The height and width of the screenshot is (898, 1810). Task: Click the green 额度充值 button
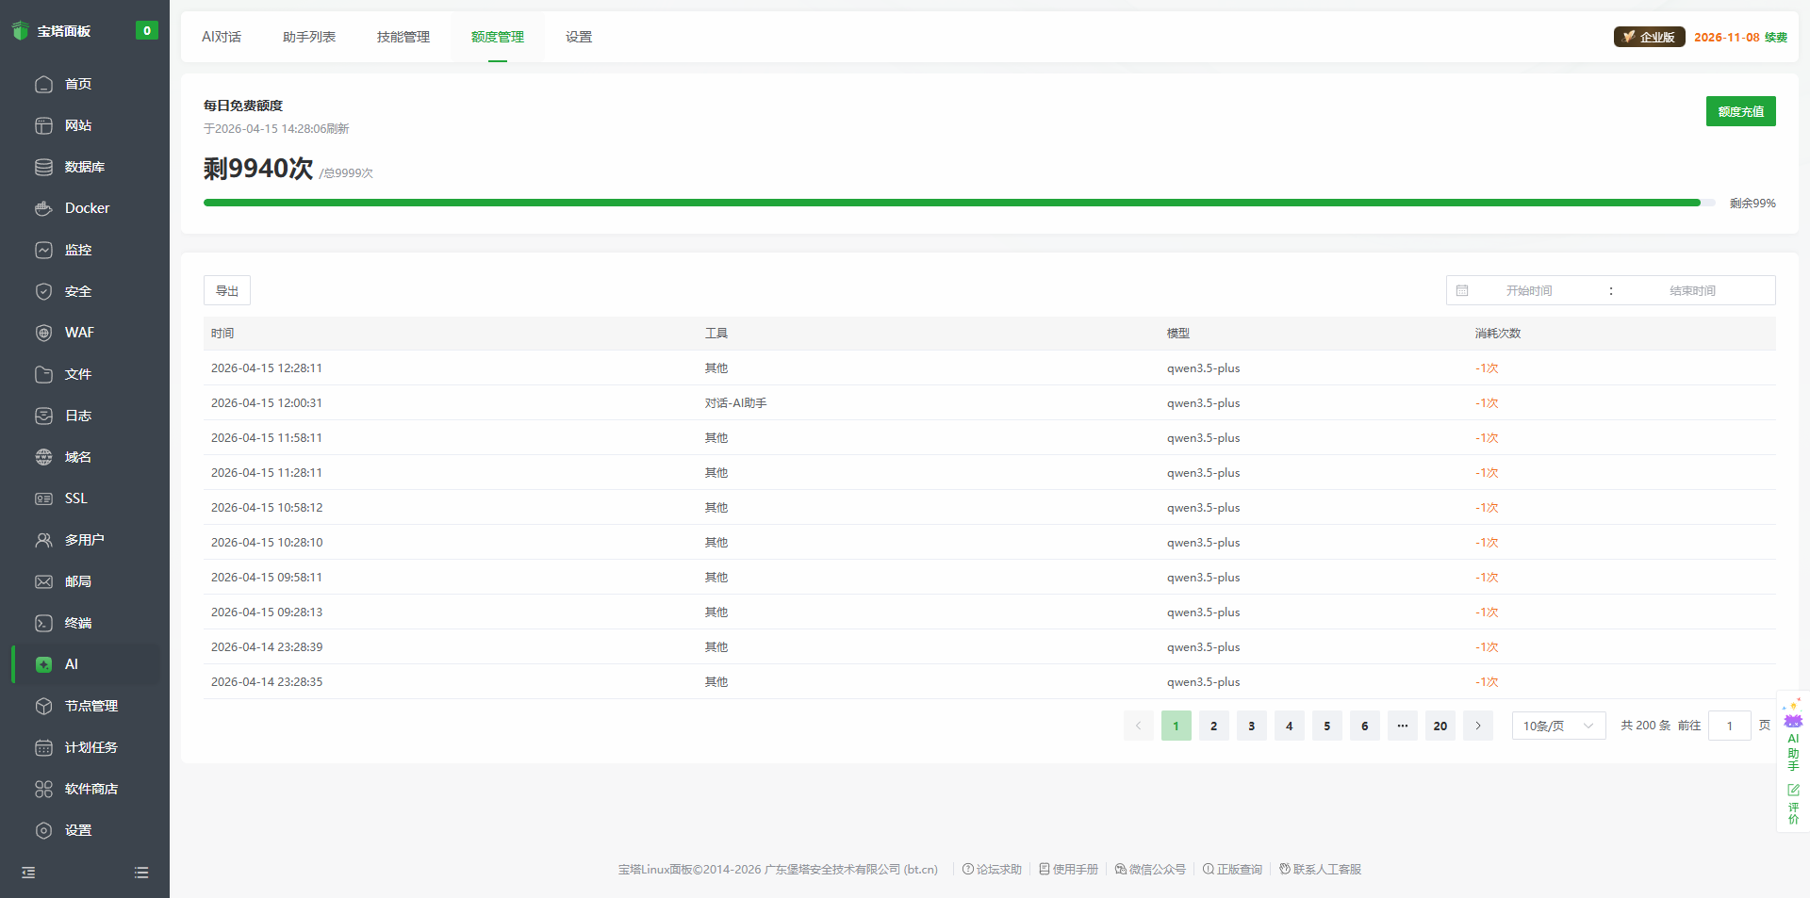coord(1740,111)
